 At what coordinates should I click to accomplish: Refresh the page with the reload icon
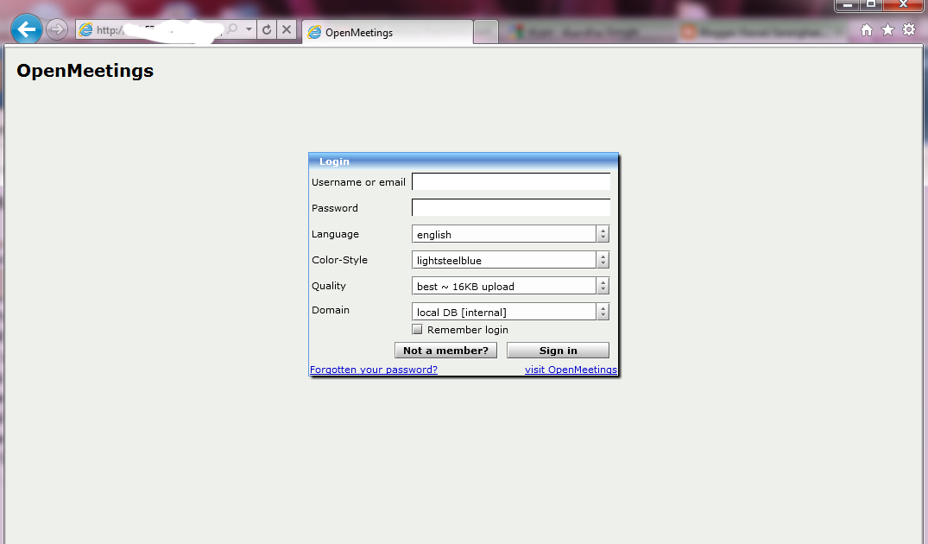point(267,29)
